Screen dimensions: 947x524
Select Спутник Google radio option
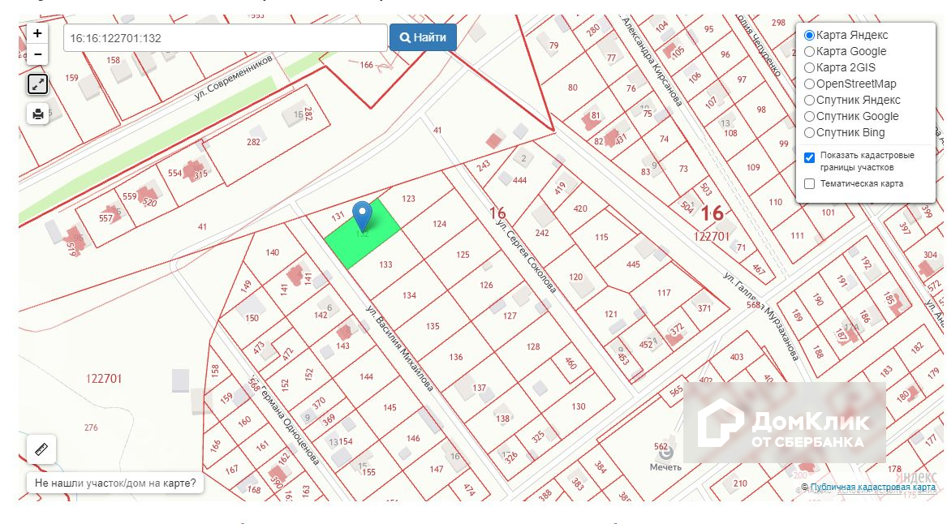tap(809, 117)
